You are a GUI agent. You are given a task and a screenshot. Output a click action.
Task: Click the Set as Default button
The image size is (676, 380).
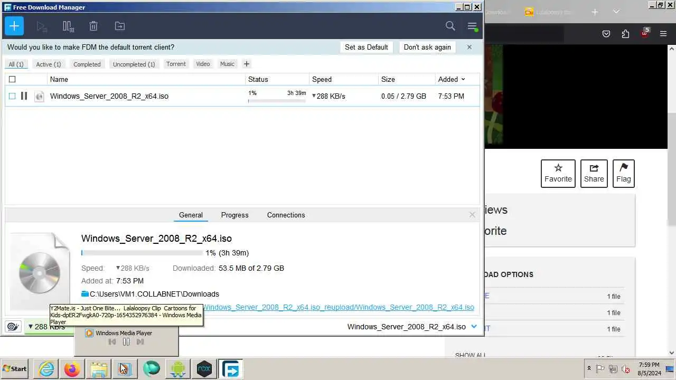point(367,47)
